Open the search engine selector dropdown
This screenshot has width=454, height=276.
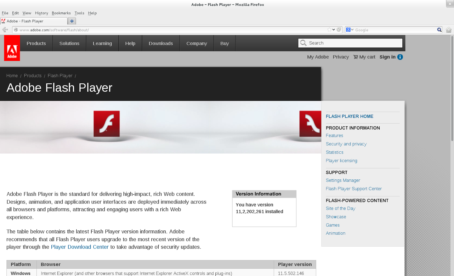(x=350, y=30)
